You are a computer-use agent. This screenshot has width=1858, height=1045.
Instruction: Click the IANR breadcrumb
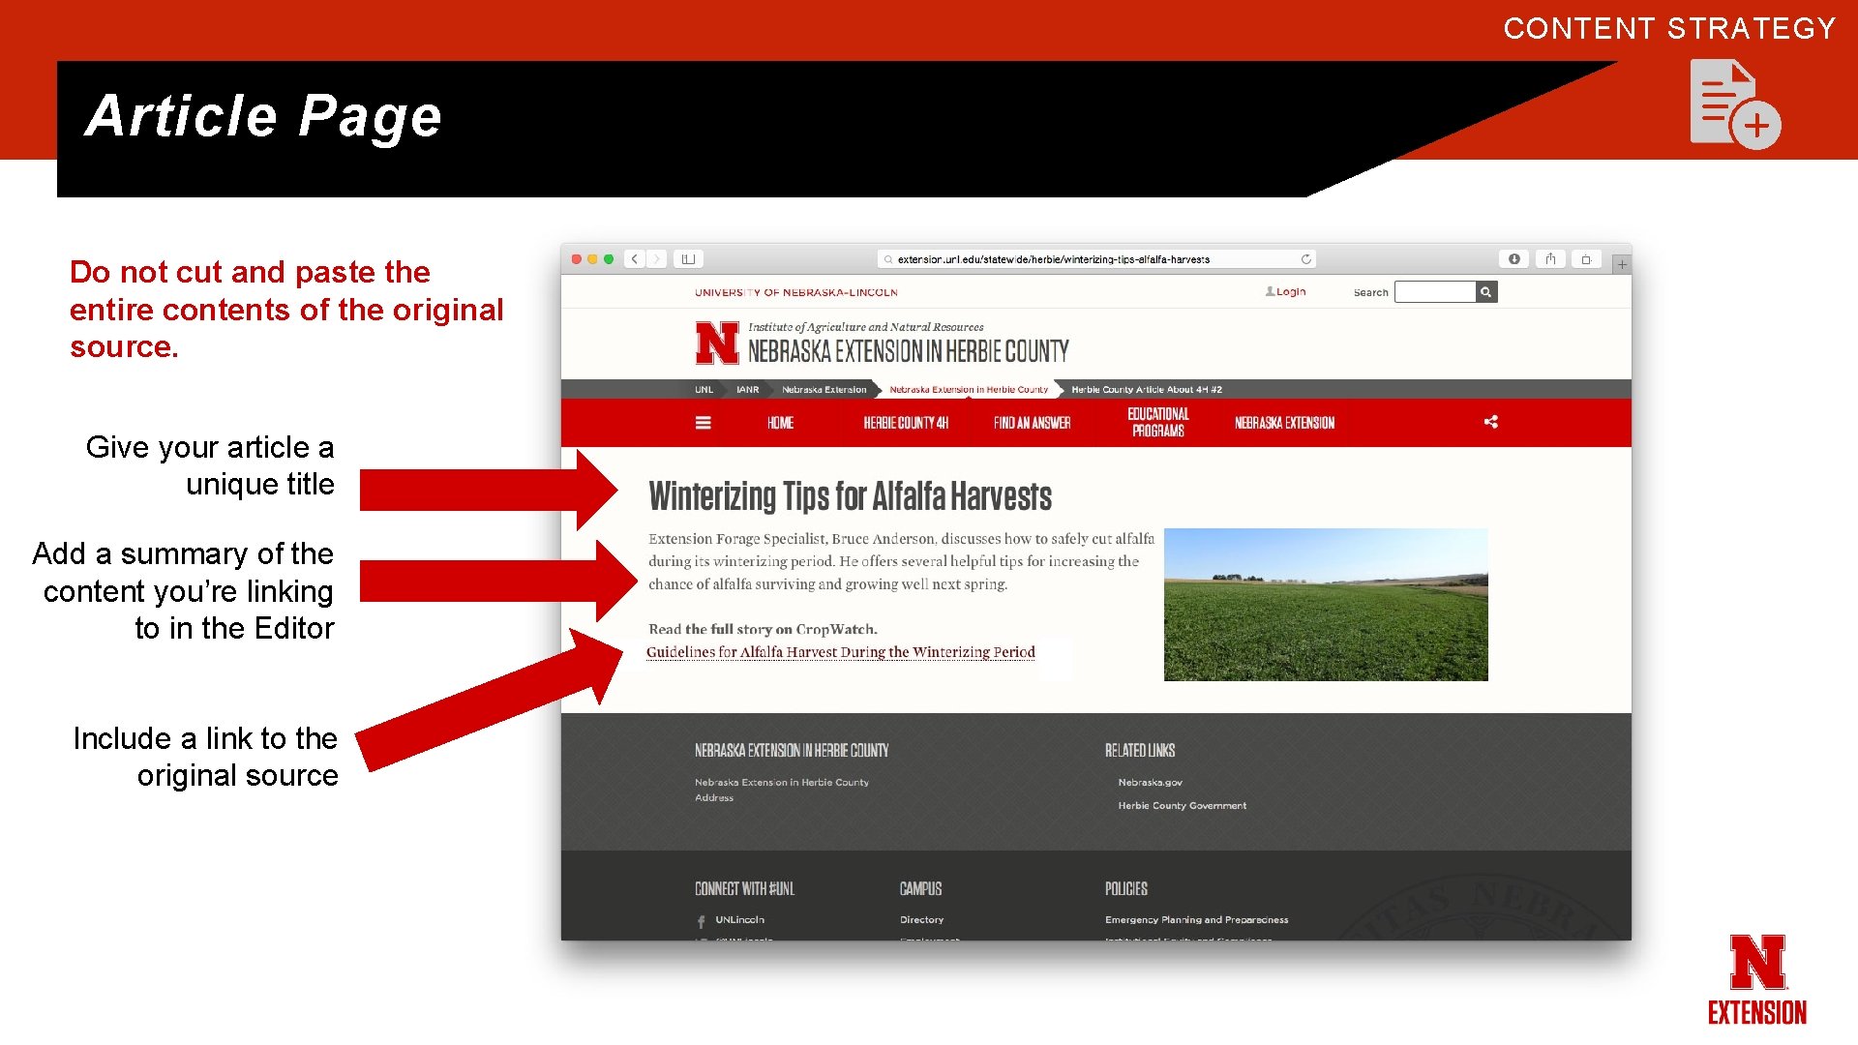pyautogui.click(x=747, y=390)
